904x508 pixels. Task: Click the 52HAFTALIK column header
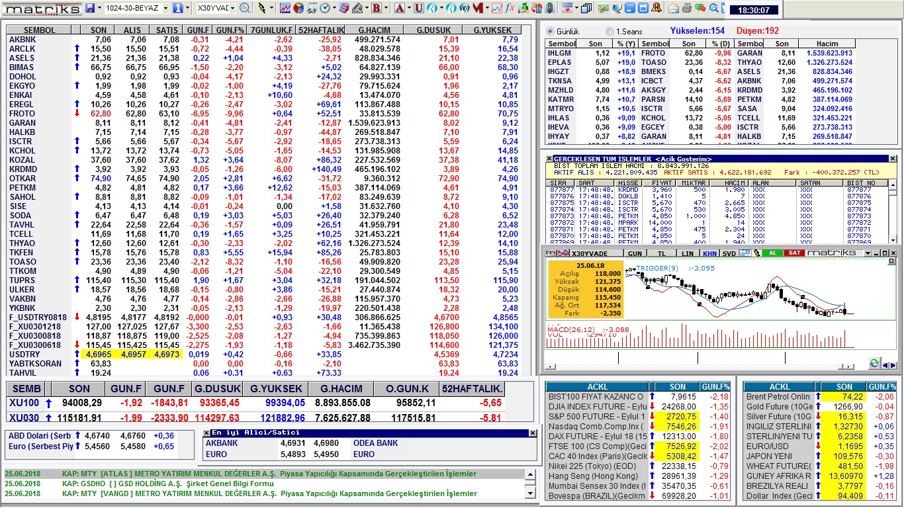click(321, 30)
